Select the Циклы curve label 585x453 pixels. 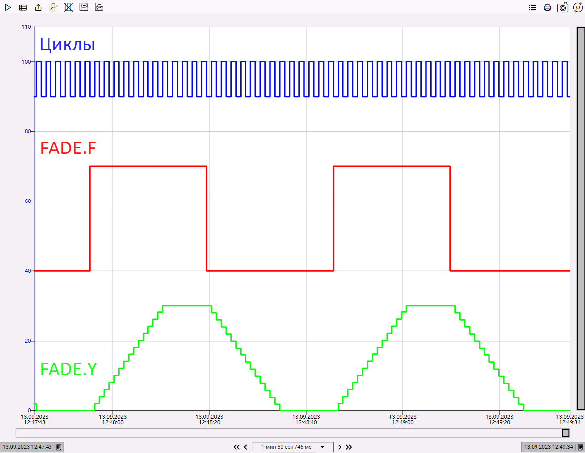[67, 44]
